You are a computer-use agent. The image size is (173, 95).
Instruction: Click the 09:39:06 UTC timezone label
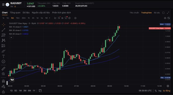coord(145,91)
